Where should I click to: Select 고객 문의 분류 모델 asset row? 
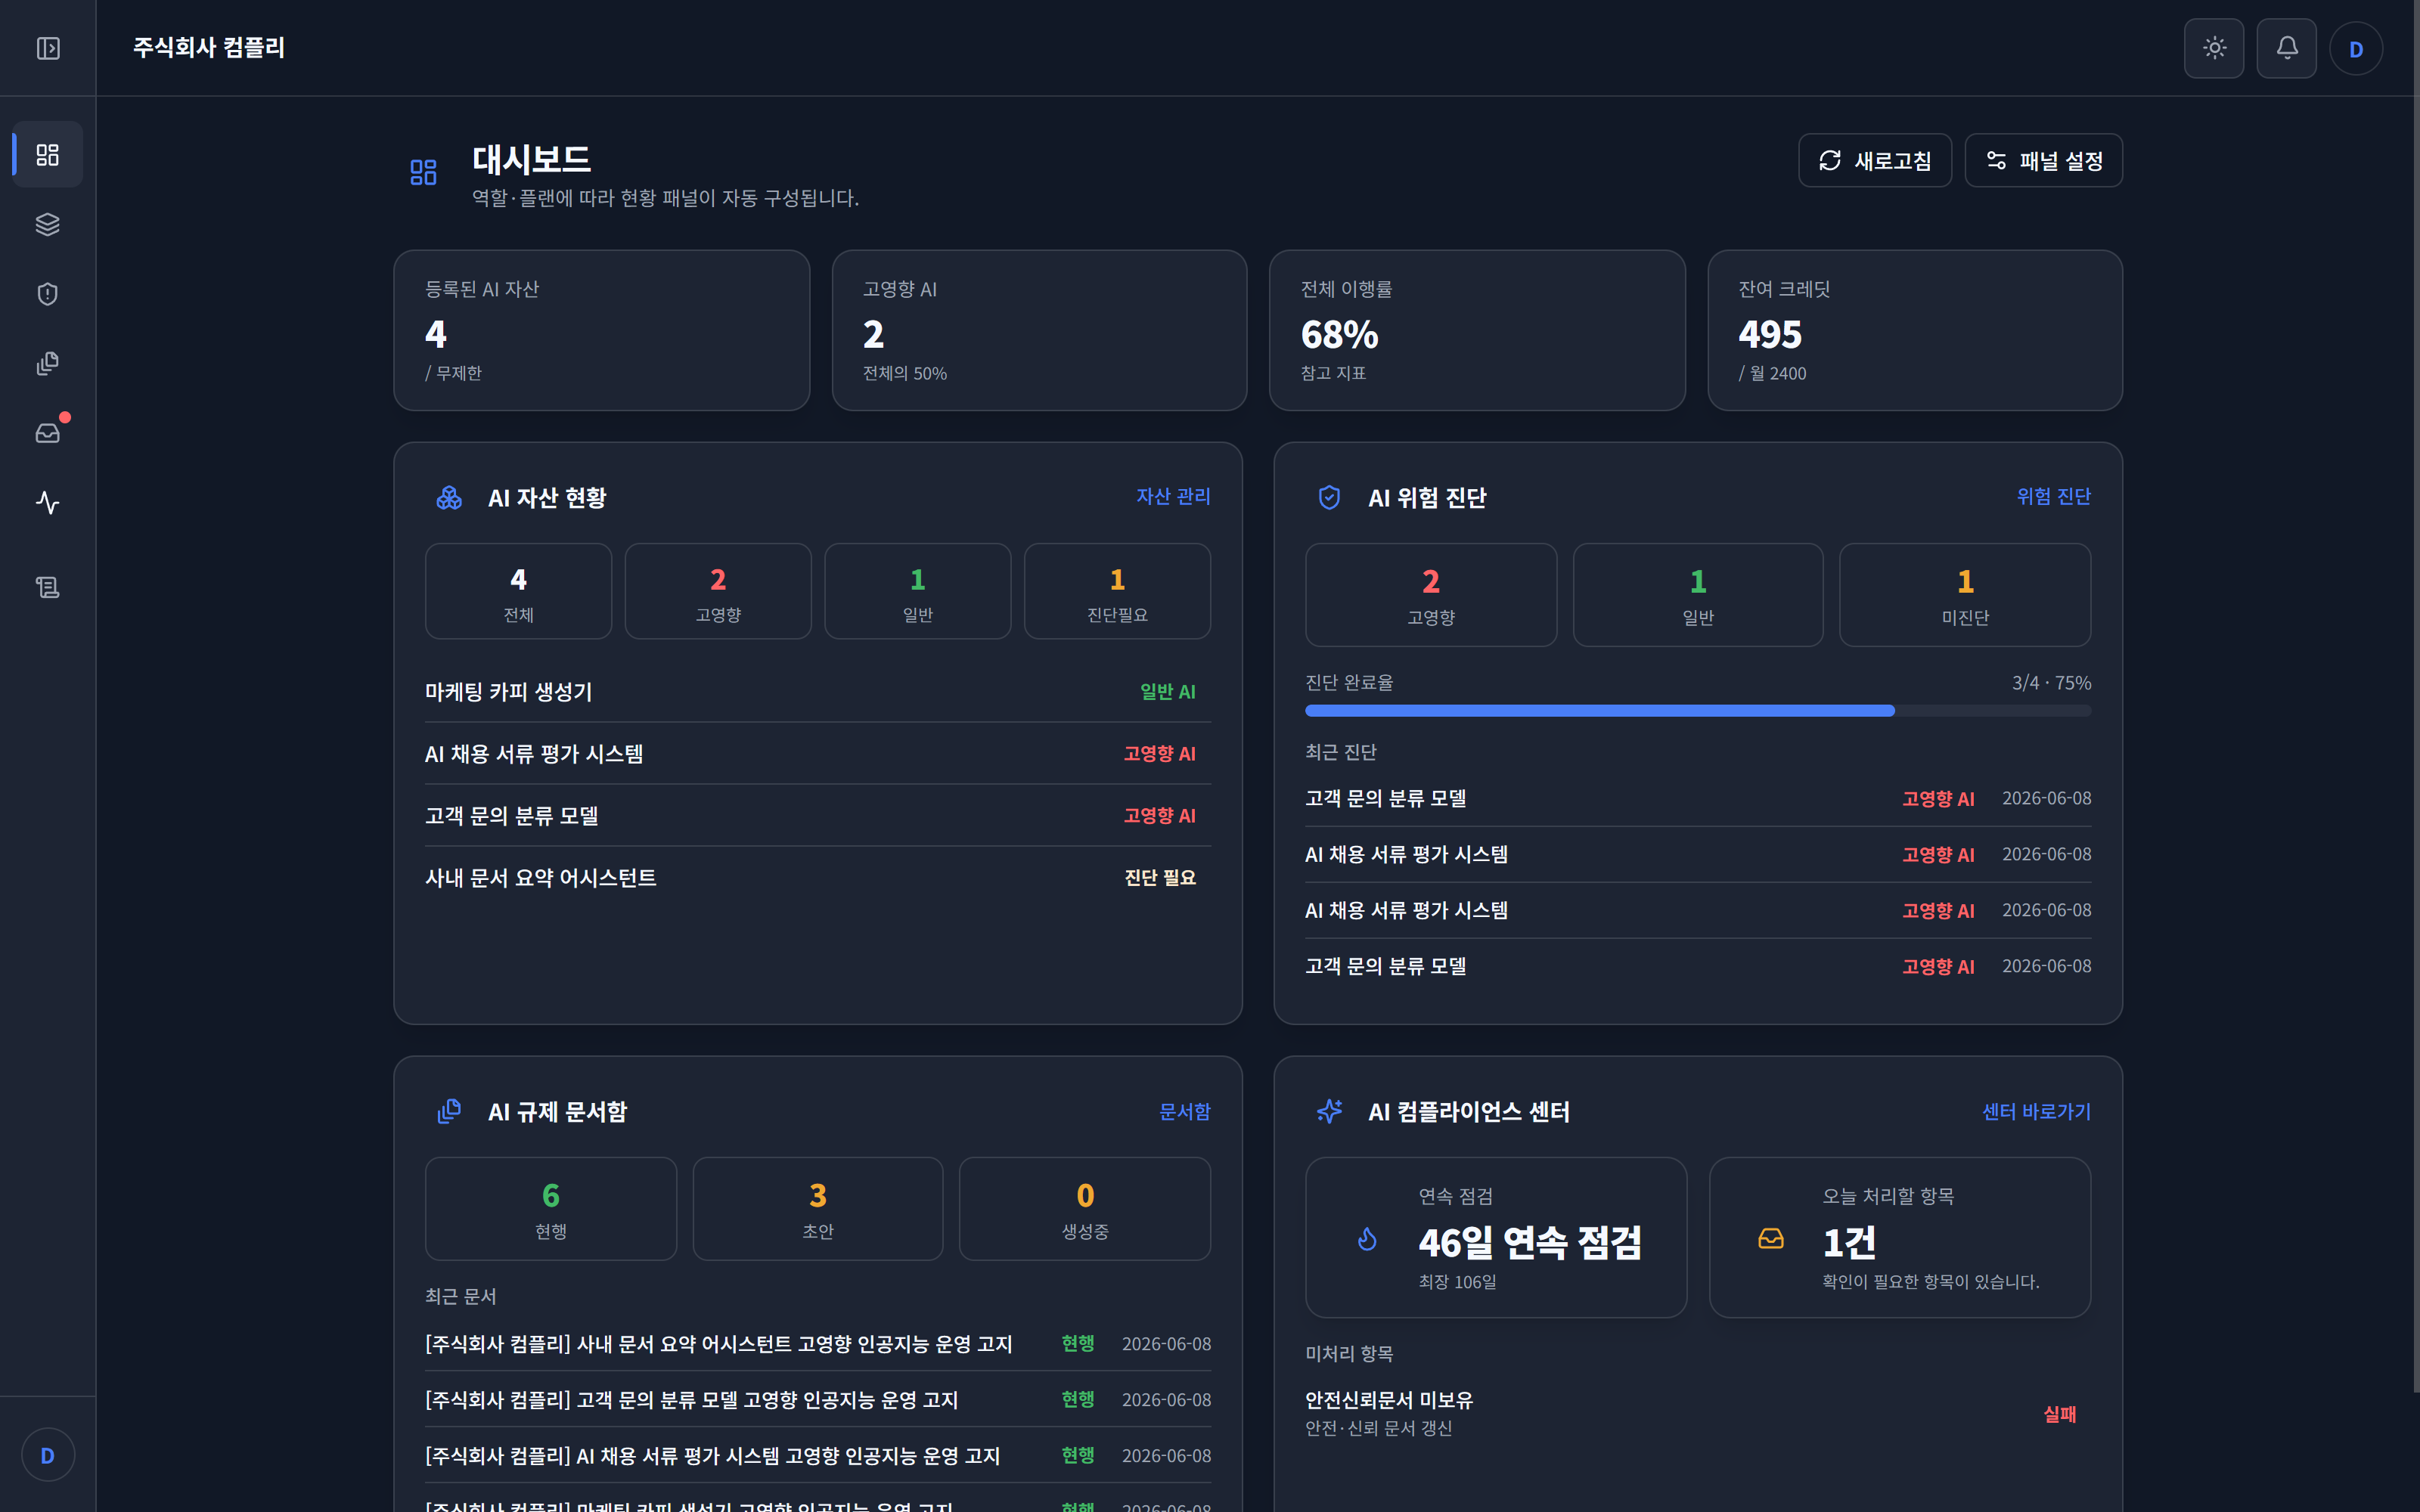point(818,816)
